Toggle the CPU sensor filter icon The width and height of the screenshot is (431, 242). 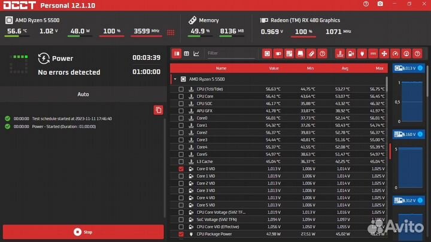(267, 54)
